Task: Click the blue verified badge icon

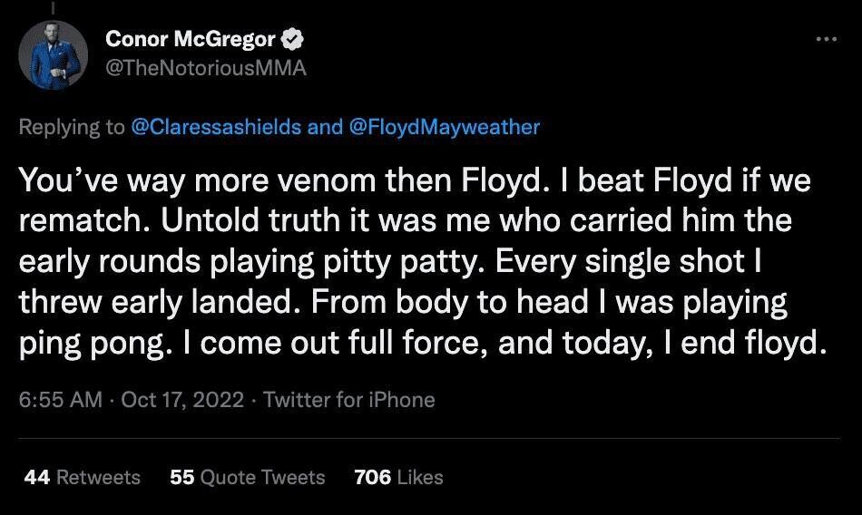Action: pos(293,39)
